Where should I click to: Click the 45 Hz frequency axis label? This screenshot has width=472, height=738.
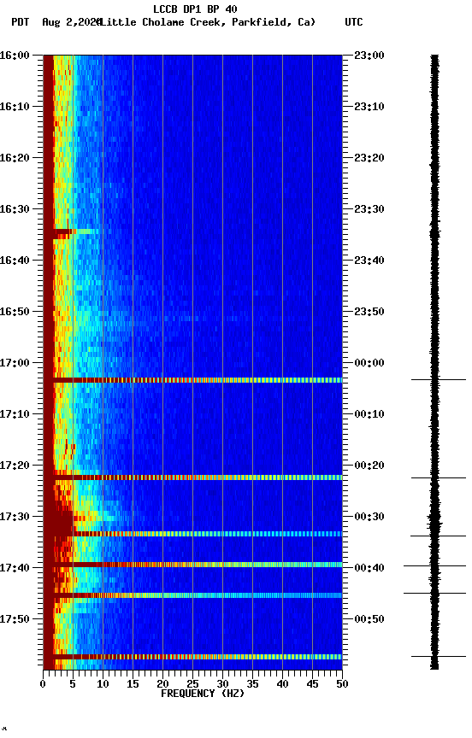click(312, 684)
